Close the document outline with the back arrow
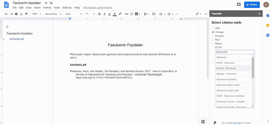Viewport: 272px width, 125px height. (8, 27)
